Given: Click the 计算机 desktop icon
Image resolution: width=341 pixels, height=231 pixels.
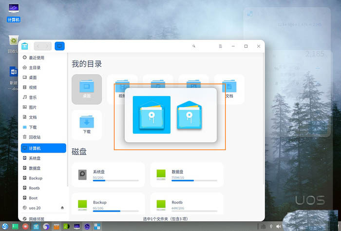Looking at the screenshot, I should [14, 13].
